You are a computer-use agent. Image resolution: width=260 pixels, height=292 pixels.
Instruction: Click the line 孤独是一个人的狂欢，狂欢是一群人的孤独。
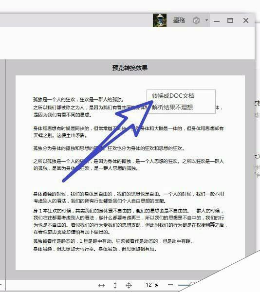coord(79,100)
